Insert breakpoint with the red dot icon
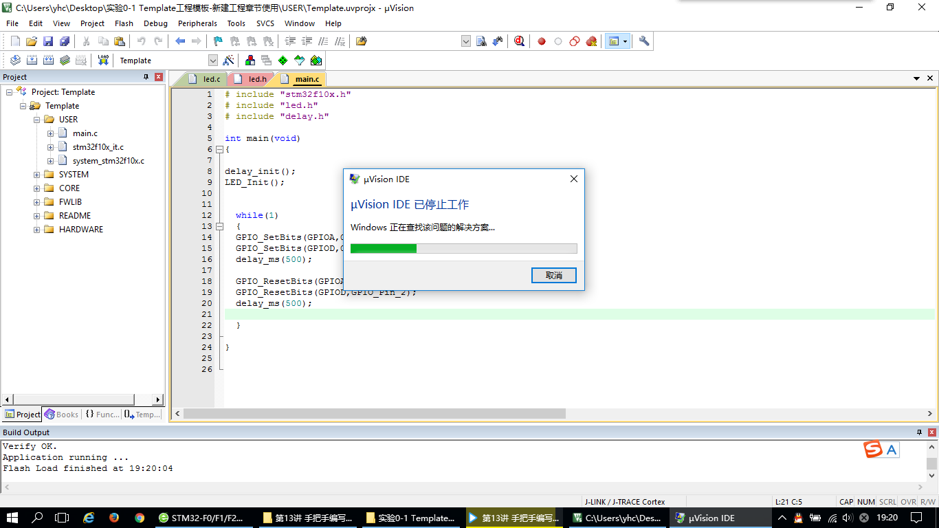This screenshot has width=939, height=528. (542, 41)
